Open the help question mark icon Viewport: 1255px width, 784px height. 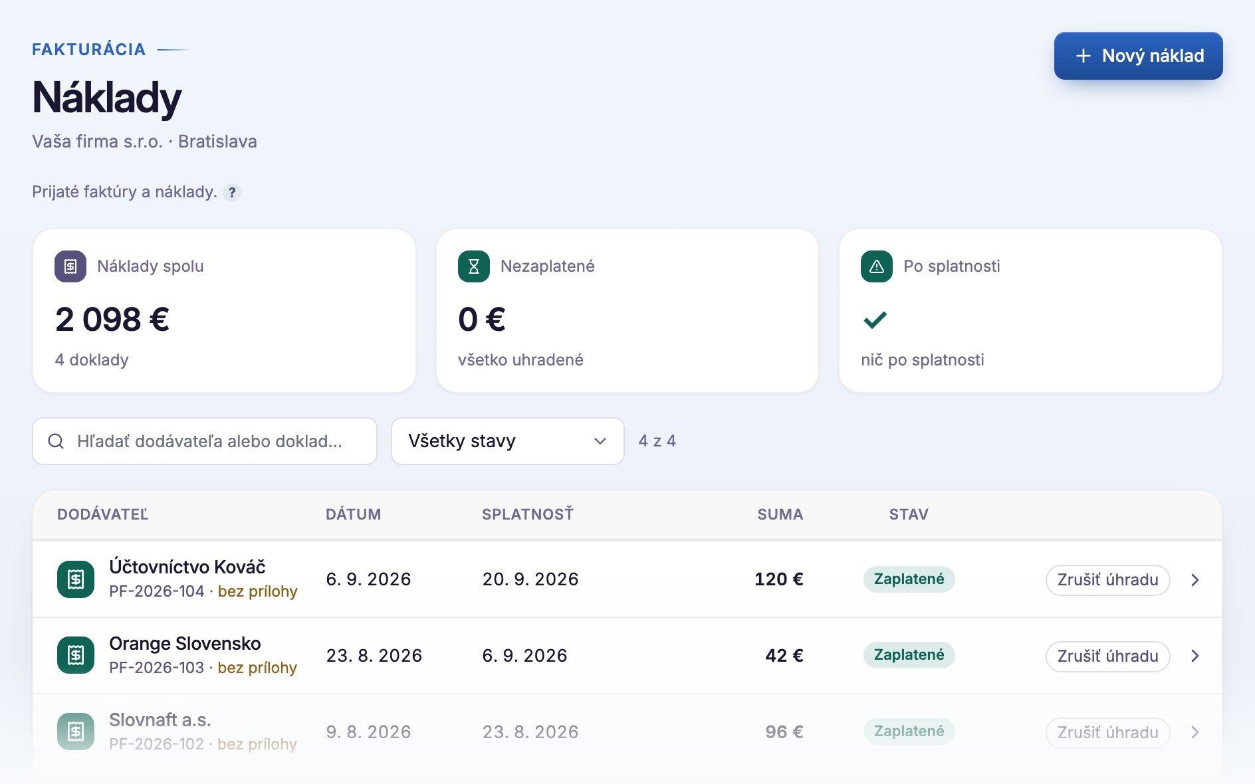tap(232, 193)
